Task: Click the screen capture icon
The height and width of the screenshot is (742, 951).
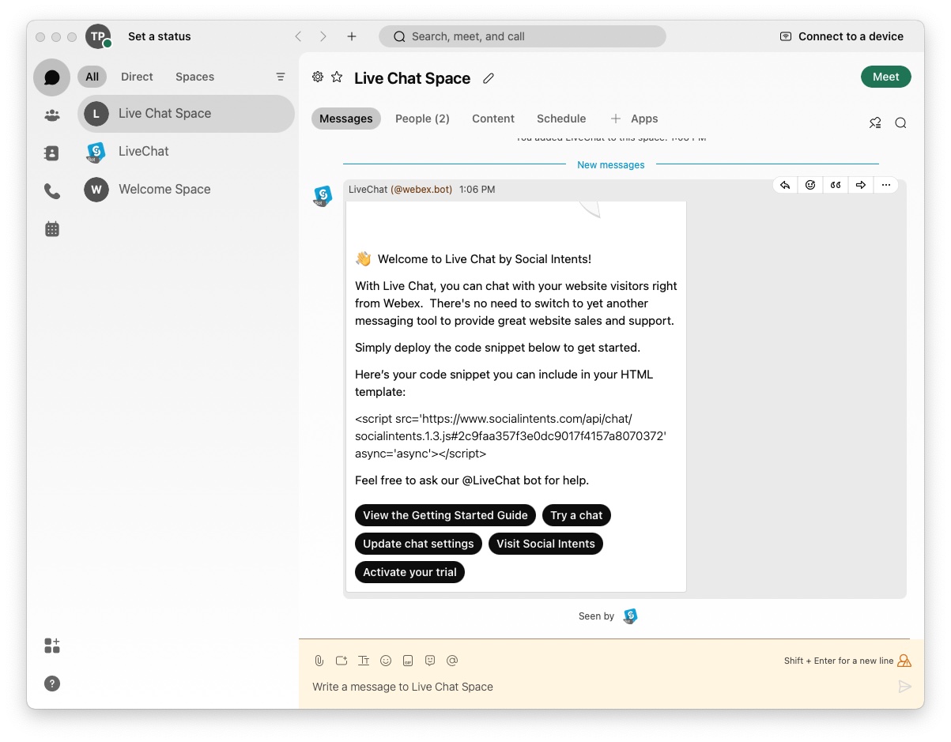Action: [342, 661]
